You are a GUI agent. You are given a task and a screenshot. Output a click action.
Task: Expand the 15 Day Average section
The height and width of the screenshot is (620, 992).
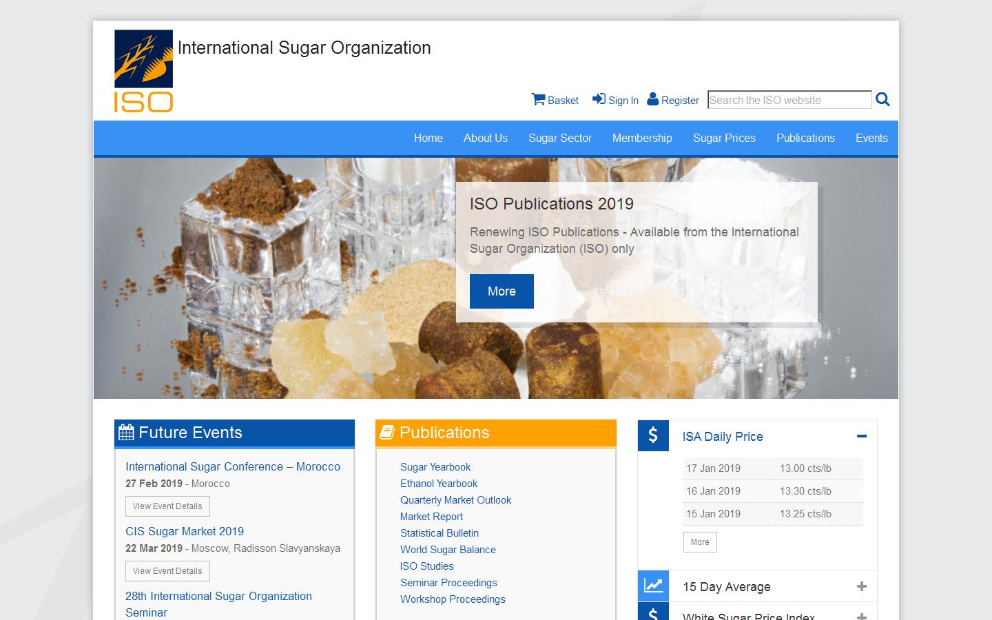861,586
